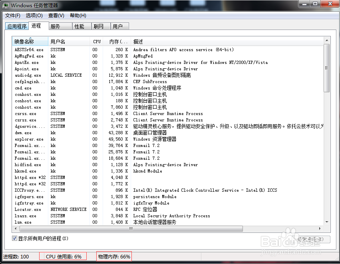
Task: Select csrss.exe with 1,496 K memory
Action: coord(168,113)
